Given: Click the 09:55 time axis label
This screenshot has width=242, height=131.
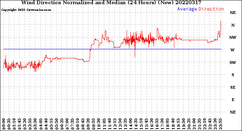Looking at the screenshot, I should pos(94,124).
